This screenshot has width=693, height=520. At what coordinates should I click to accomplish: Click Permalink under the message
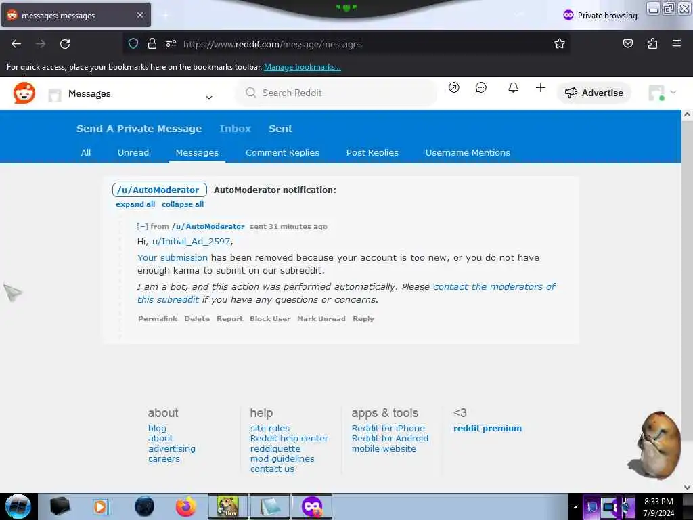pos(157,318)
